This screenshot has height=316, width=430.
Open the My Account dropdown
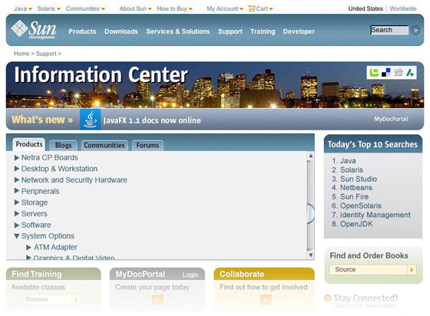225,8
